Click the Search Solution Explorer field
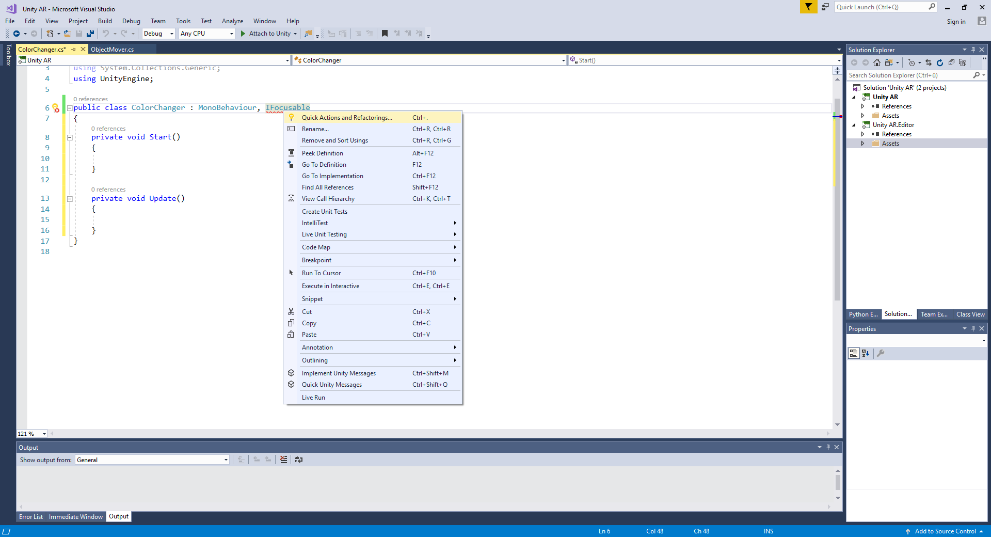 (x=908, y=75)
